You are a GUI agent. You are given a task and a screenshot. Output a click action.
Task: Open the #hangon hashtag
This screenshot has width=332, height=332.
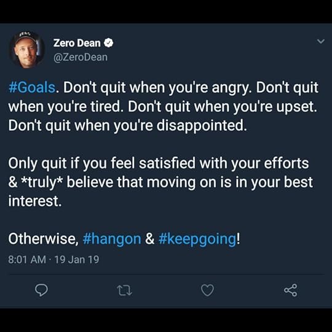[x=112, y=239]
